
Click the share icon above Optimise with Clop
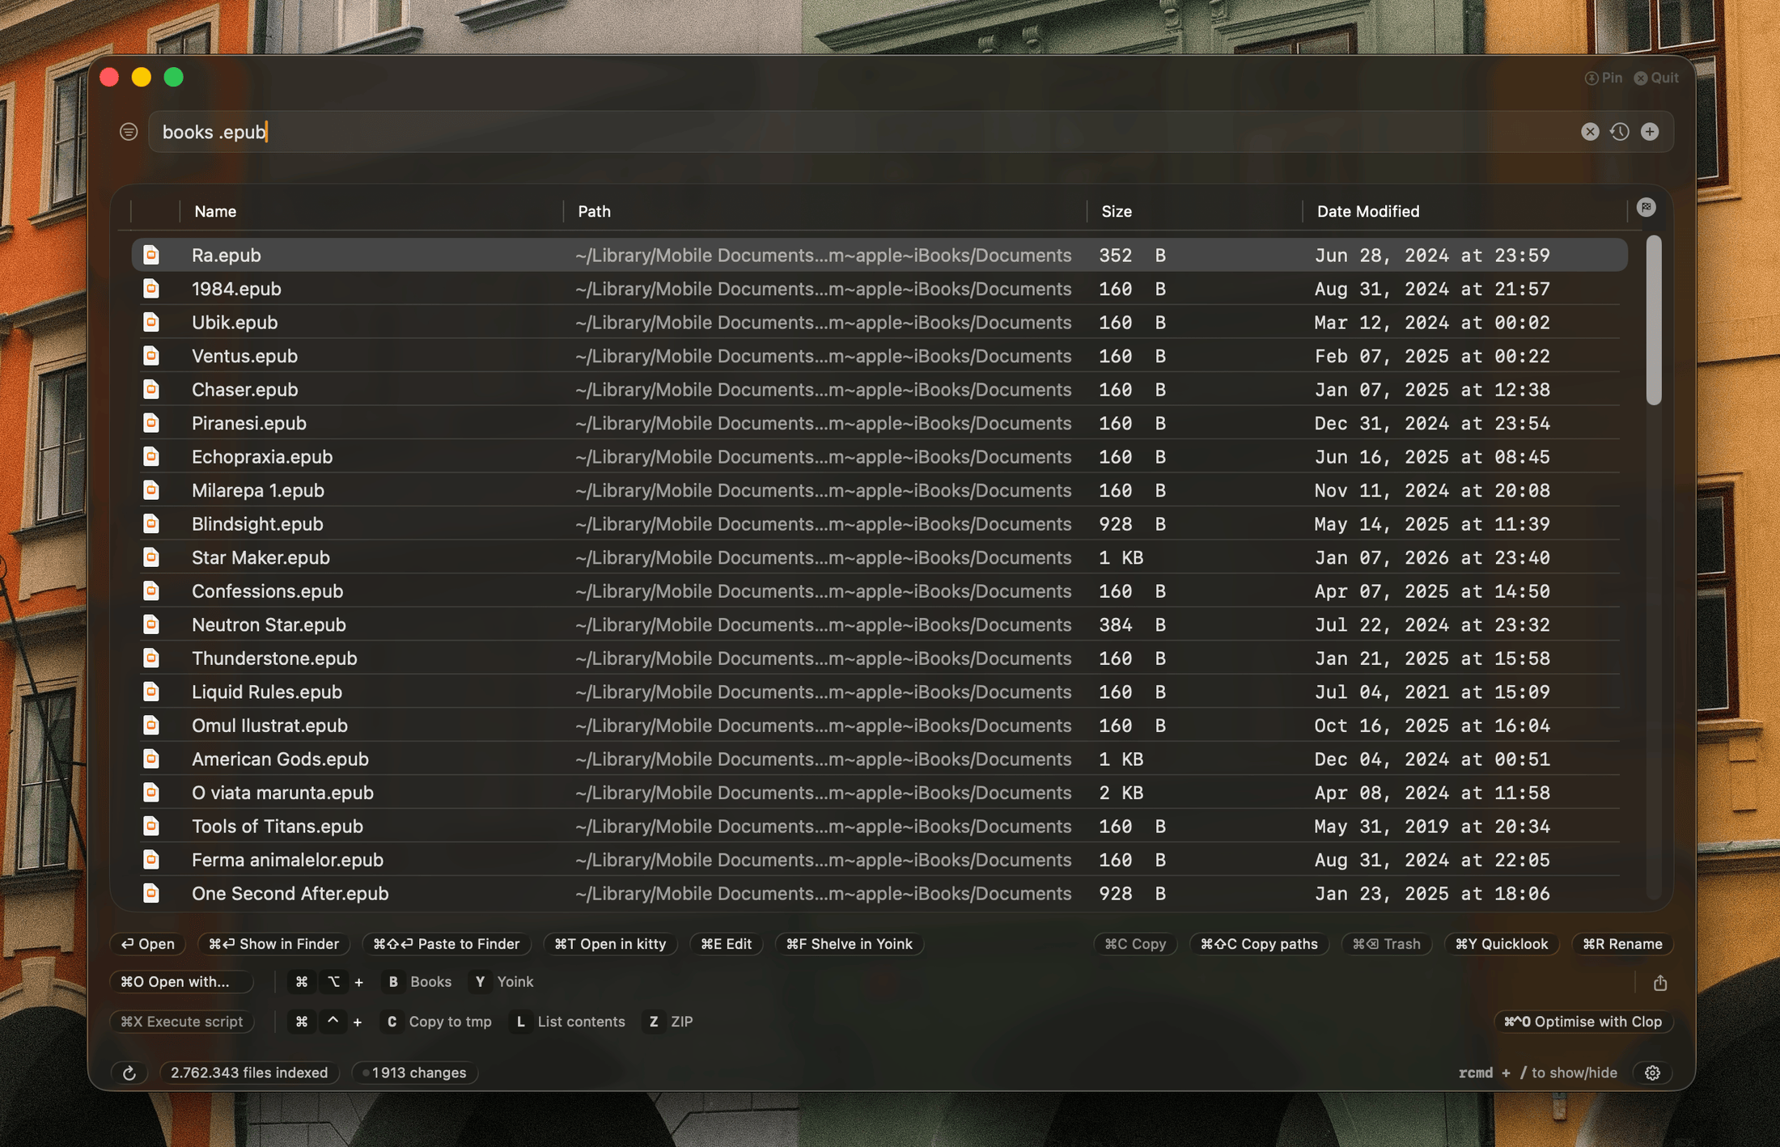(1660, 982)
